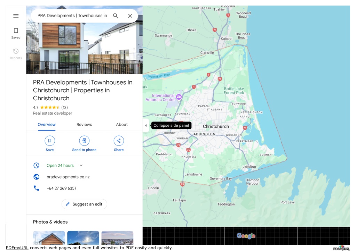Click the Save bookmark icon button

click(50, 141)
